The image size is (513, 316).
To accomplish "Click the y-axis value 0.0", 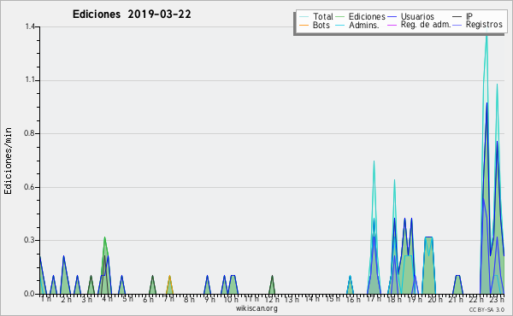I will pyautogui.click(x=29, y=294).
